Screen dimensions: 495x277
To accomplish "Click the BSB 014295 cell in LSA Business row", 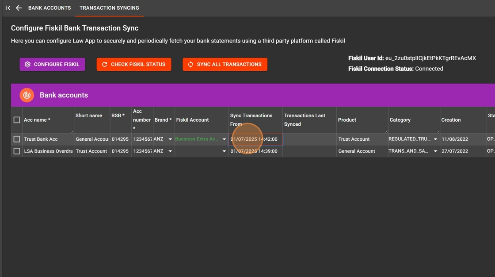I will pyautogui.click(x=121, y=151).
